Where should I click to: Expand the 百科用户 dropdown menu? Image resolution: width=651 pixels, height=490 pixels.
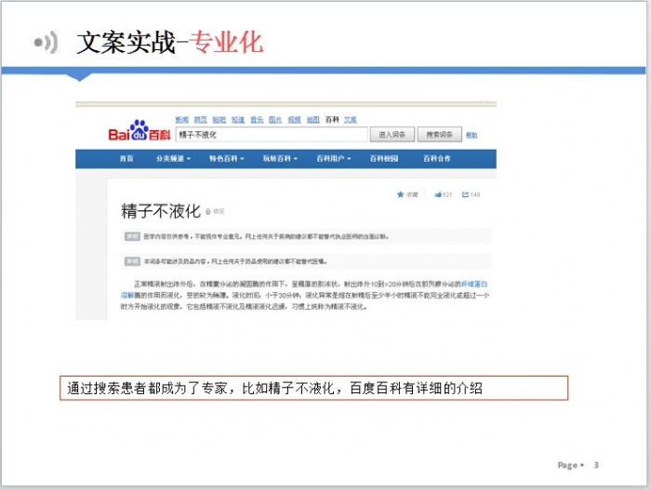(333, 159)
